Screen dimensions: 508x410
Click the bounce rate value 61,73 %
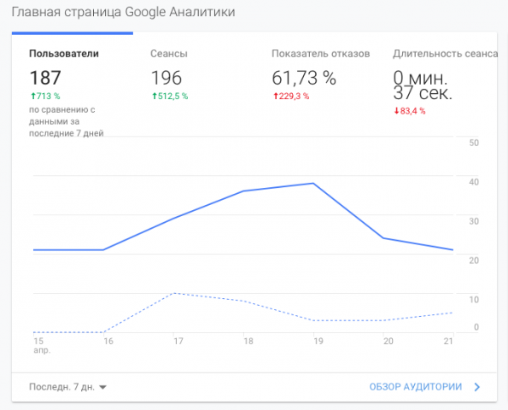point(304,78)
